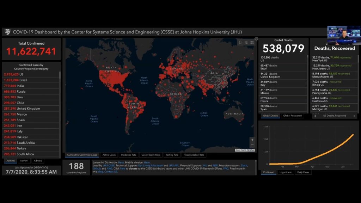Click the Contact US link
Screen dimensions: 361x203
click(111, 172)
